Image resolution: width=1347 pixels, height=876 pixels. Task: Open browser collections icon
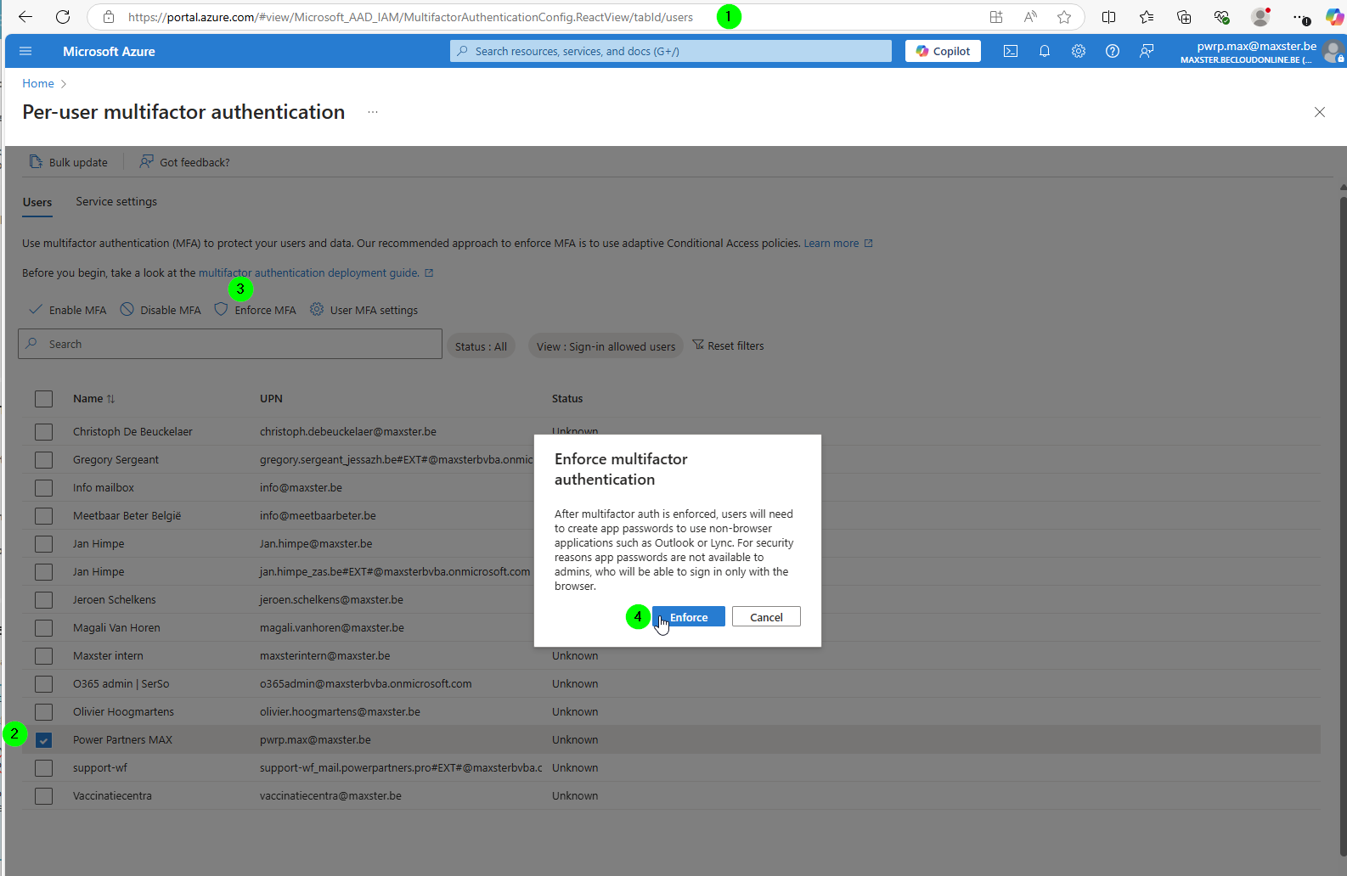pyautogui.click(x=1184, y=17)
